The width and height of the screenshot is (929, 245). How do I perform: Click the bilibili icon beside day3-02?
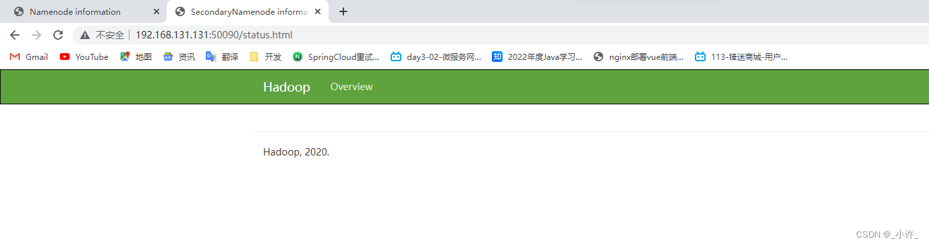pos(396,57)
